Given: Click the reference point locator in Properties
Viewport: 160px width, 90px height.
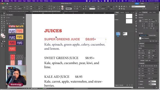Looking at the screenshot, I should click(140, 21).
